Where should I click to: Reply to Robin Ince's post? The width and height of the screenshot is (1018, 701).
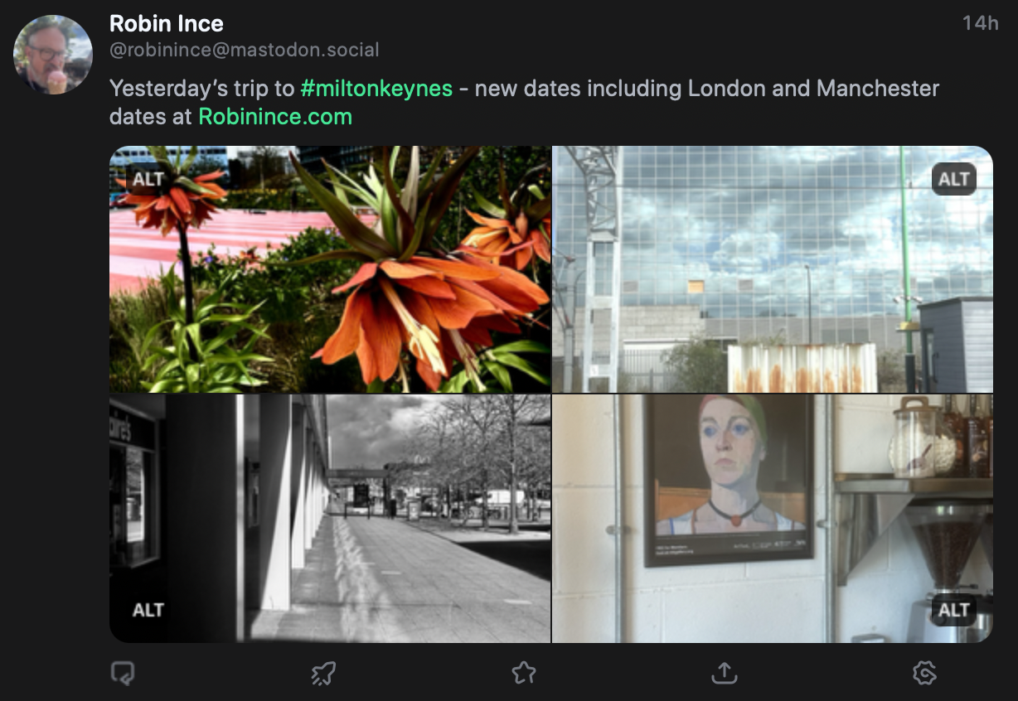(123, 673)
